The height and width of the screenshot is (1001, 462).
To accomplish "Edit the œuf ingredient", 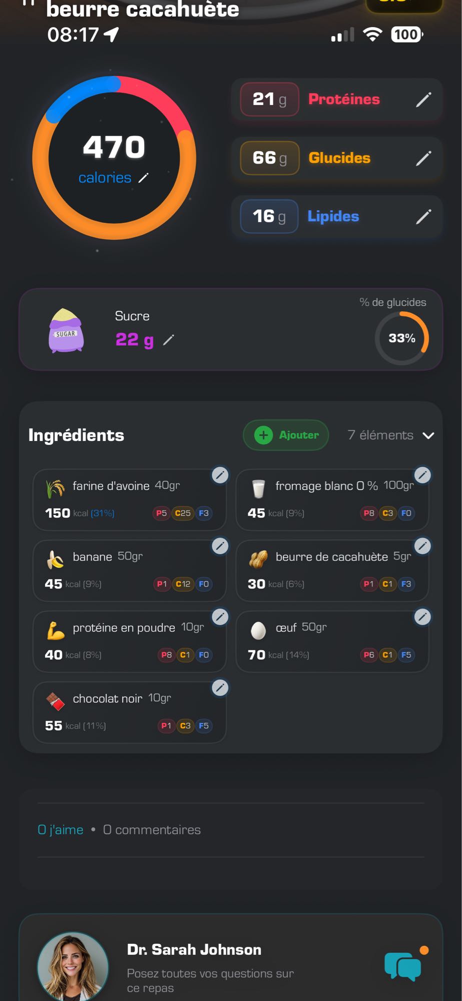I will click(x=422, y=617).
